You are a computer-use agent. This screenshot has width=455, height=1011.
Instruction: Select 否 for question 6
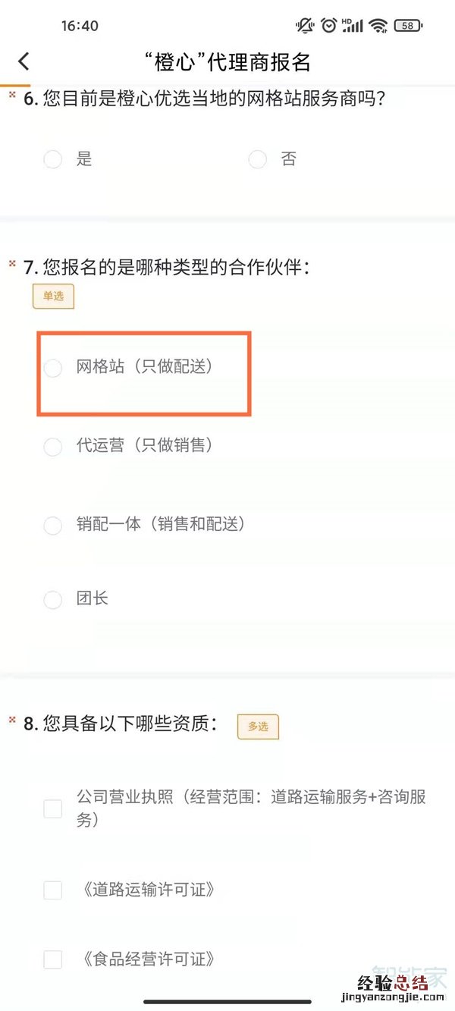[258, 159]
